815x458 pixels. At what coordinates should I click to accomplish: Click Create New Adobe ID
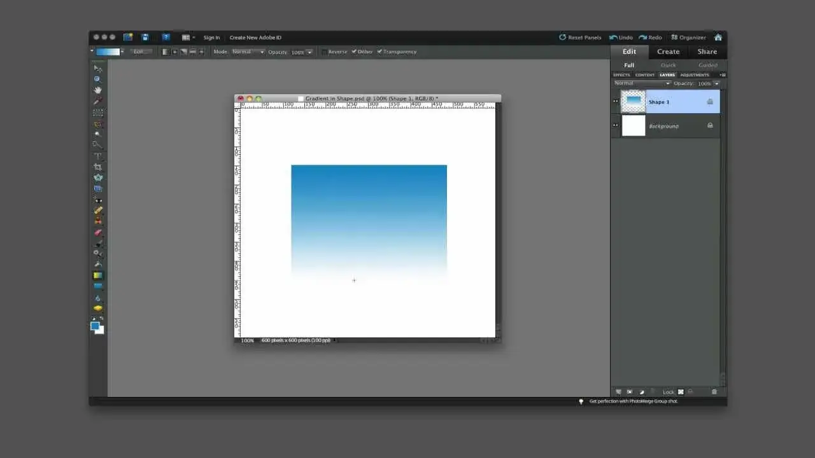255,37
